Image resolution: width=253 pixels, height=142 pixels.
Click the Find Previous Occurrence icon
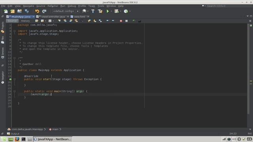click(x=65, y=21)
